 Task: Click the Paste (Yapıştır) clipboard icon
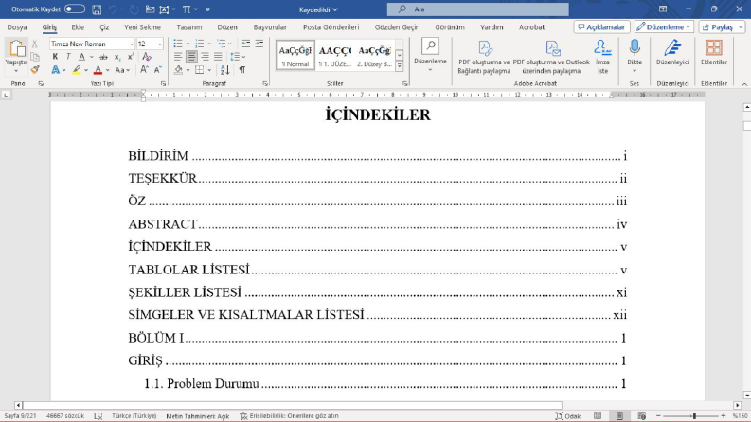(x=16, y=48)
